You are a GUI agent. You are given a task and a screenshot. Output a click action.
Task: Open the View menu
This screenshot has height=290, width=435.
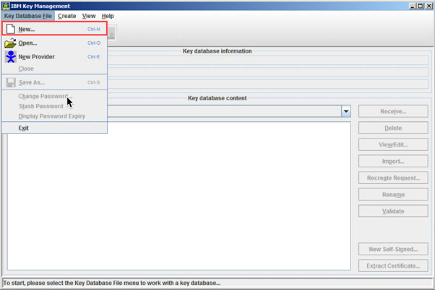(x=89, y=16)
